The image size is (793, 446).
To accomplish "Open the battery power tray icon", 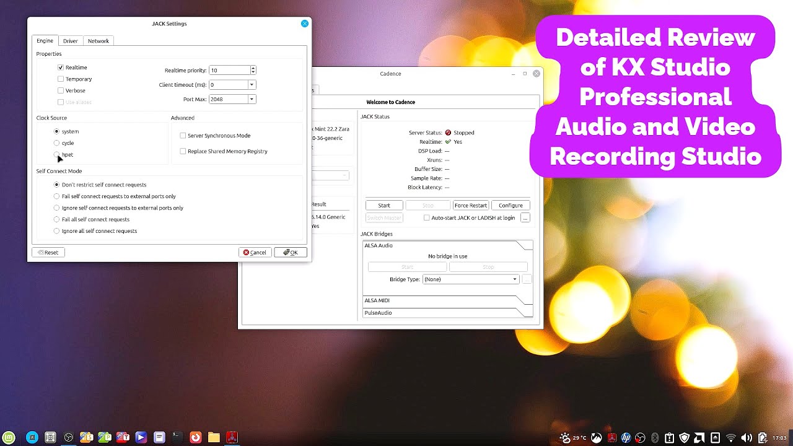I will pos(763,437).
